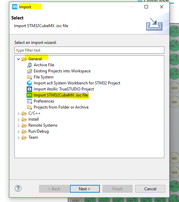This screenshot has height=202, width=179.
Task: Click the Team folder icon
Action: click(24, 138)
